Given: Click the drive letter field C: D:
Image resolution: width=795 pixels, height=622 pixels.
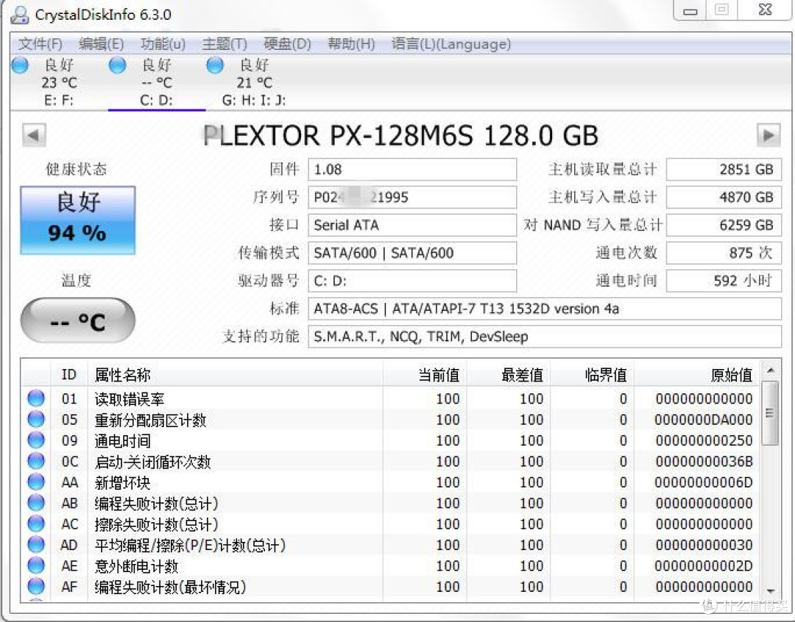Looking at the screenshot, I should (412, 281).
